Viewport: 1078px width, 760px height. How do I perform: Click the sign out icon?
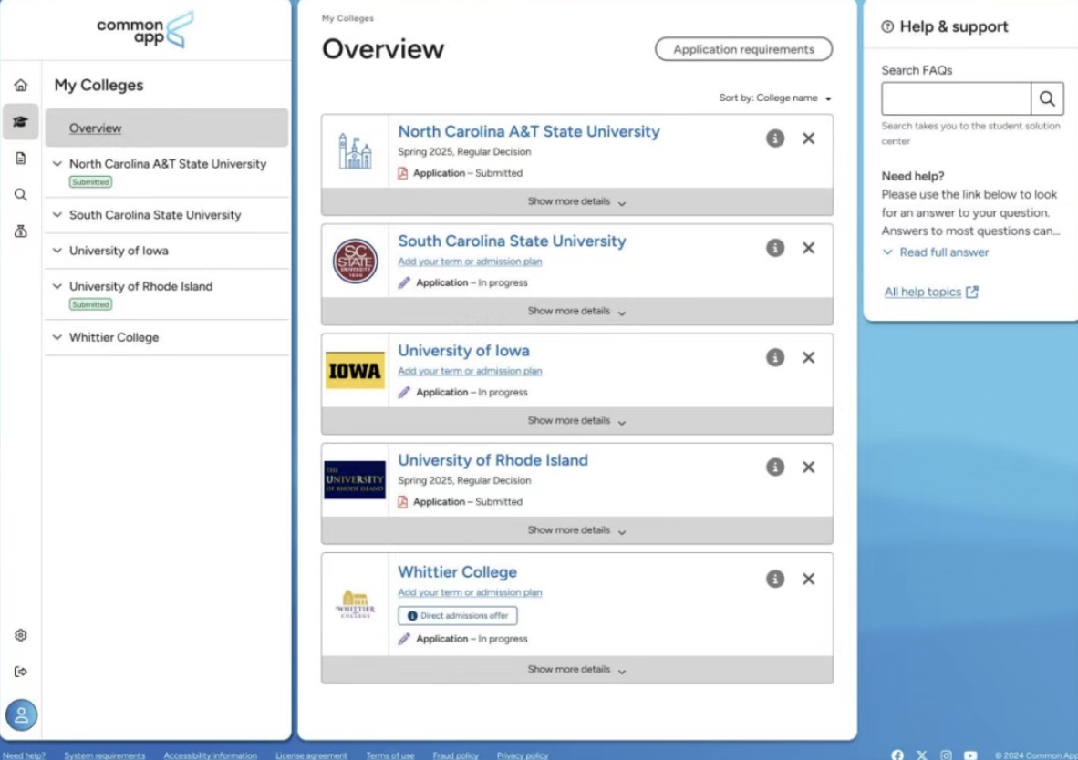pyautogui.click(x=21, y=672)
